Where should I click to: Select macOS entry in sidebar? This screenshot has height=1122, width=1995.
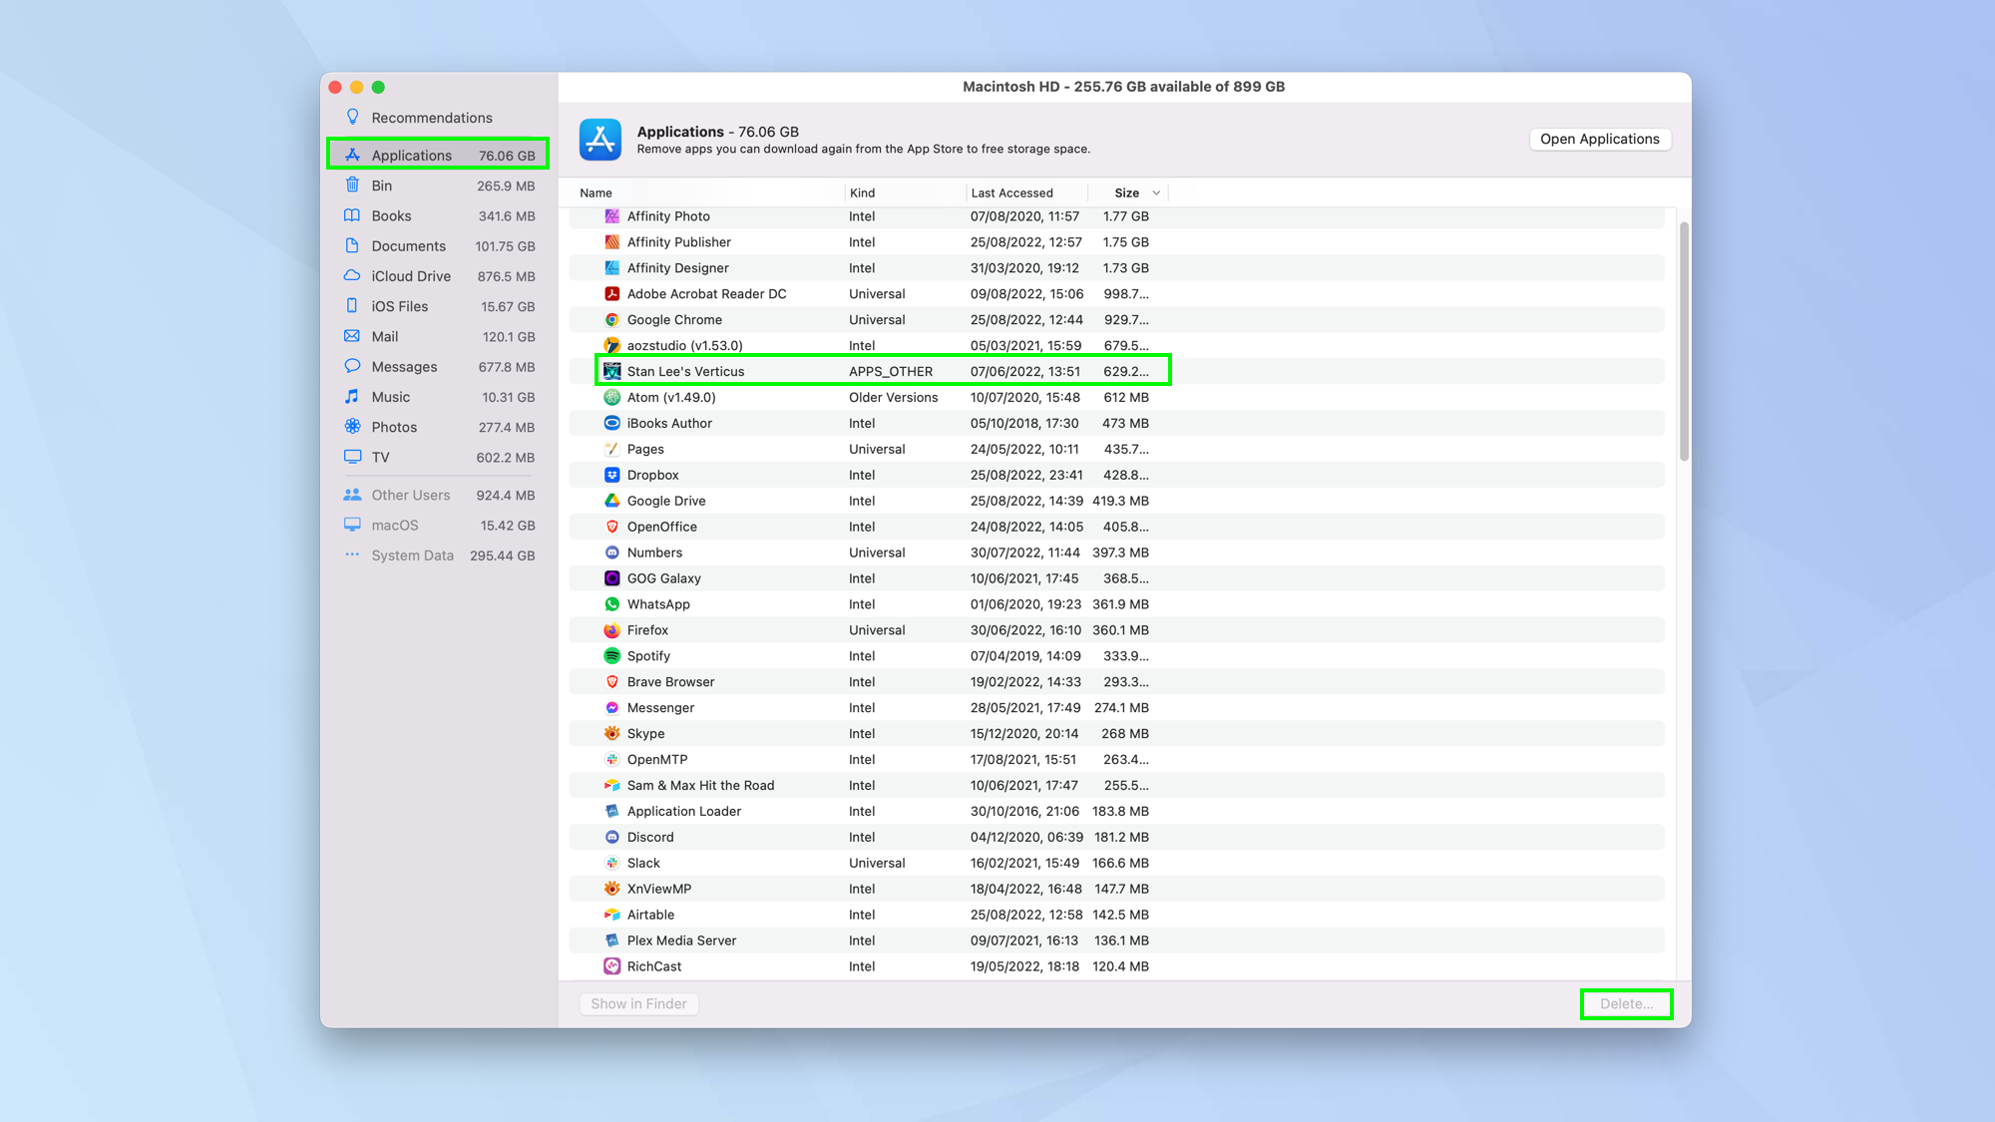[439, 525]
